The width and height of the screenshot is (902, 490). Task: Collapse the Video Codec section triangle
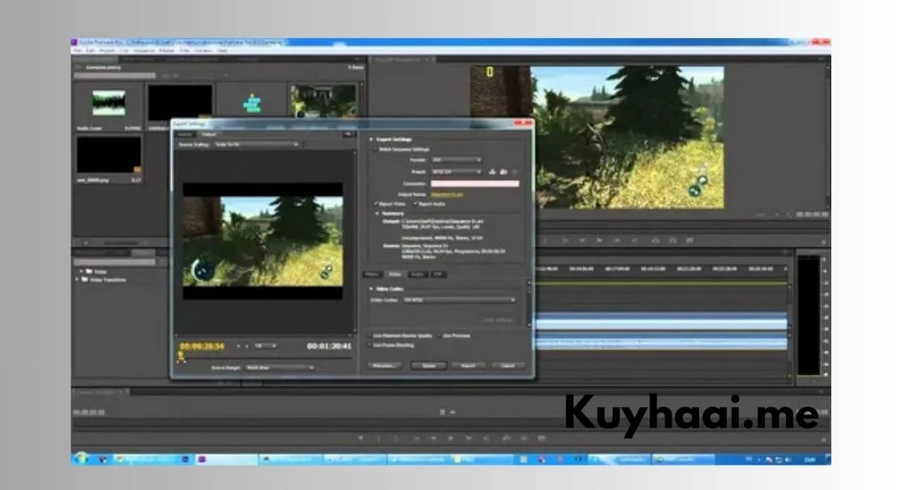pos(371,288)
